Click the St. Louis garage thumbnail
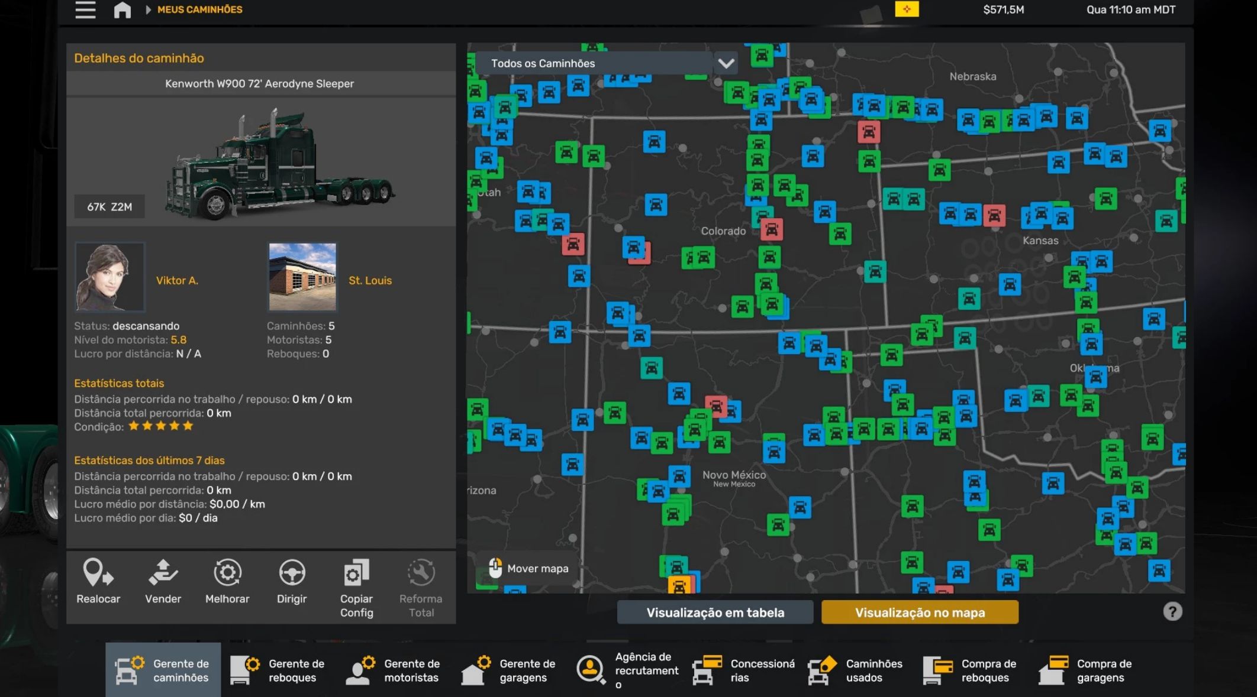Image resolution: width=1257 pixels, height=697 pixels. tap(302, 277)
